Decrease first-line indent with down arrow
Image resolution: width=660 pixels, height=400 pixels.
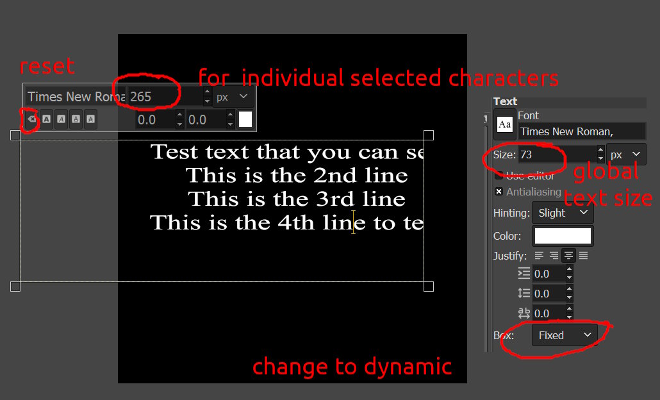pos(569,278)
